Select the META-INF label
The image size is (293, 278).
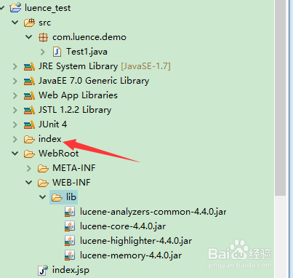[74, 168]
